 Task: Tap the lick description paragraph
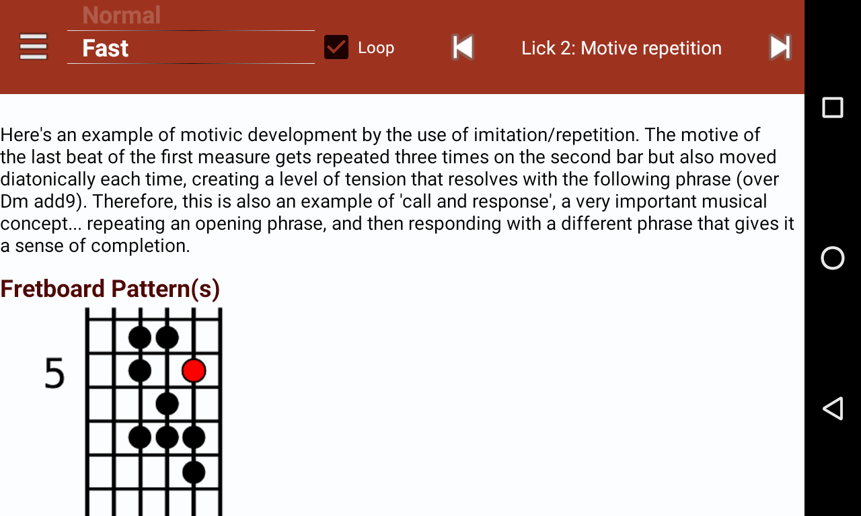pos(397,190)
